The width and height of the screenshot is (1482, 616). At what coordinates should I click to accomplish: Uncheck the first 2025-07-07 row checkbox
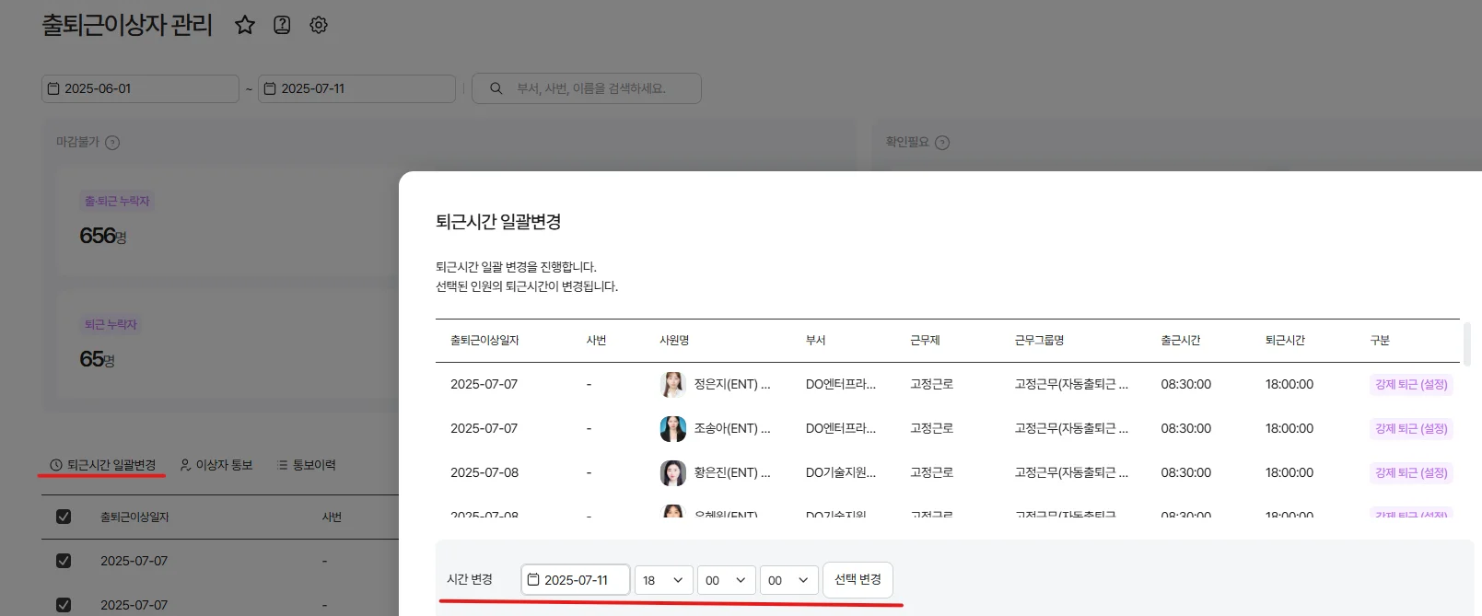click(64, 561)
